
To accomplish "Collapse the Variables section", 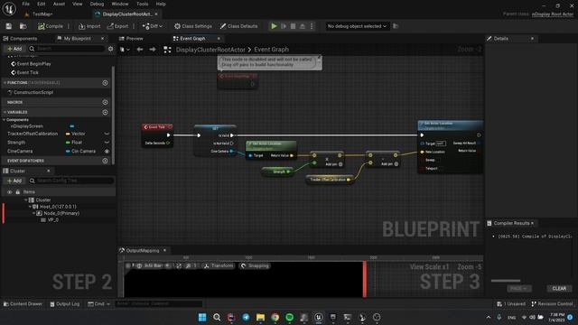I will 5,112.
